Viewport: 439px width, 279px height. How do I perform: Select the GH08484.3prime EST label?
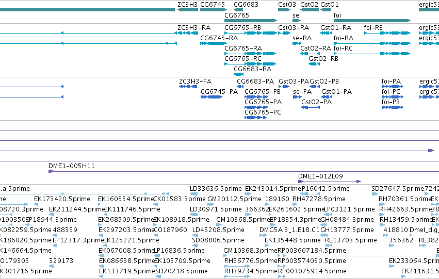click(x=347, y=220)
